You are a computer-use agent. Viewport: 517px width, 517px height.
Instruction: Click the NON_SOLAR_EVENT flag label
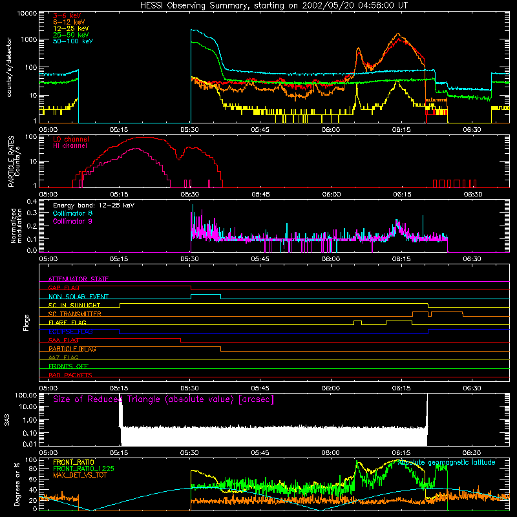[x=78, y=297]
